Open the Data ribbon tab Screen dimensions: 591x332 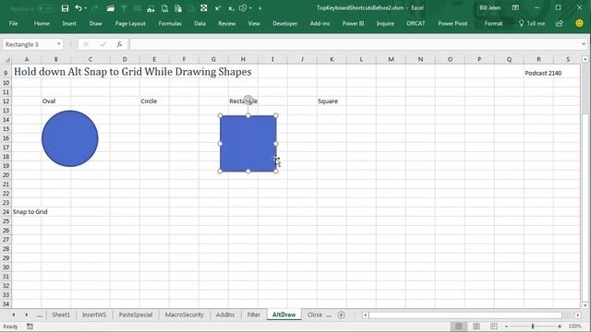(x=199, y=23)
